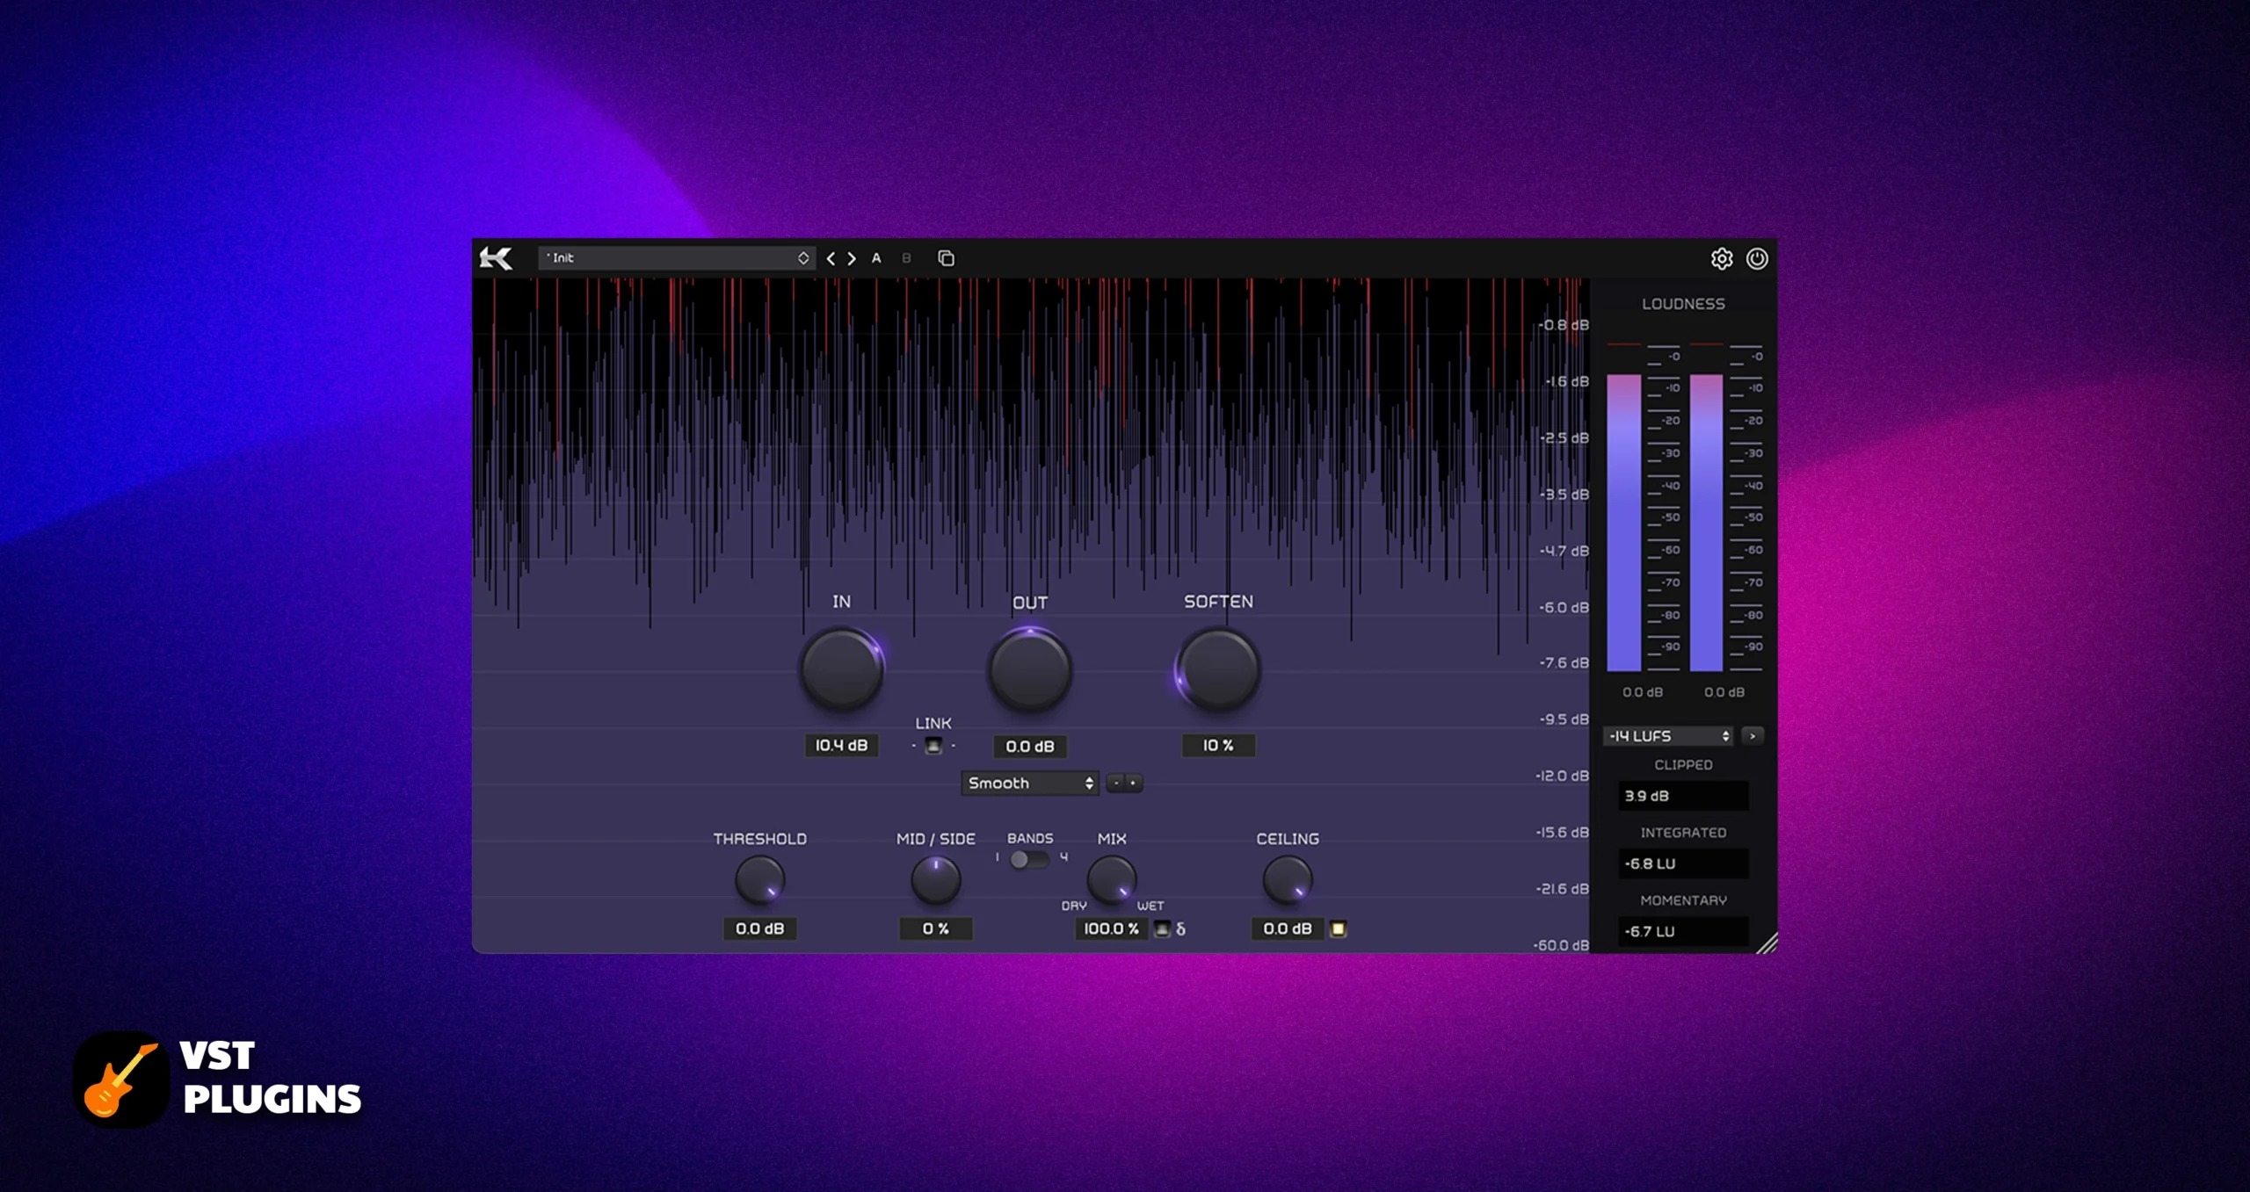Click the INTEGRATED -6.8 LU readout
This screenshot has width=2250, height=1192.
[x=1683, y=863]
